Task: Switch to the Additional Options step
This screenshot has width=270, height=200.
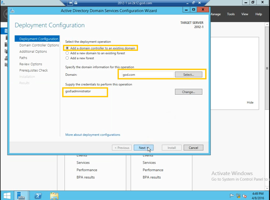Action: pos(33,51)
